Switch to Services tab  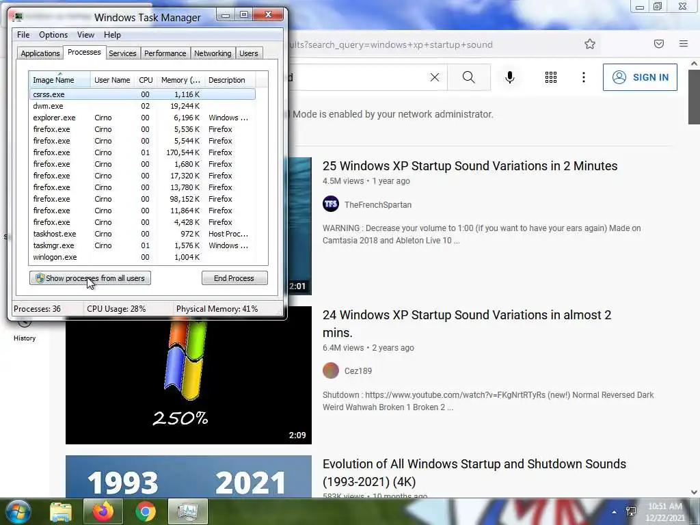click(x=122, y=53)
